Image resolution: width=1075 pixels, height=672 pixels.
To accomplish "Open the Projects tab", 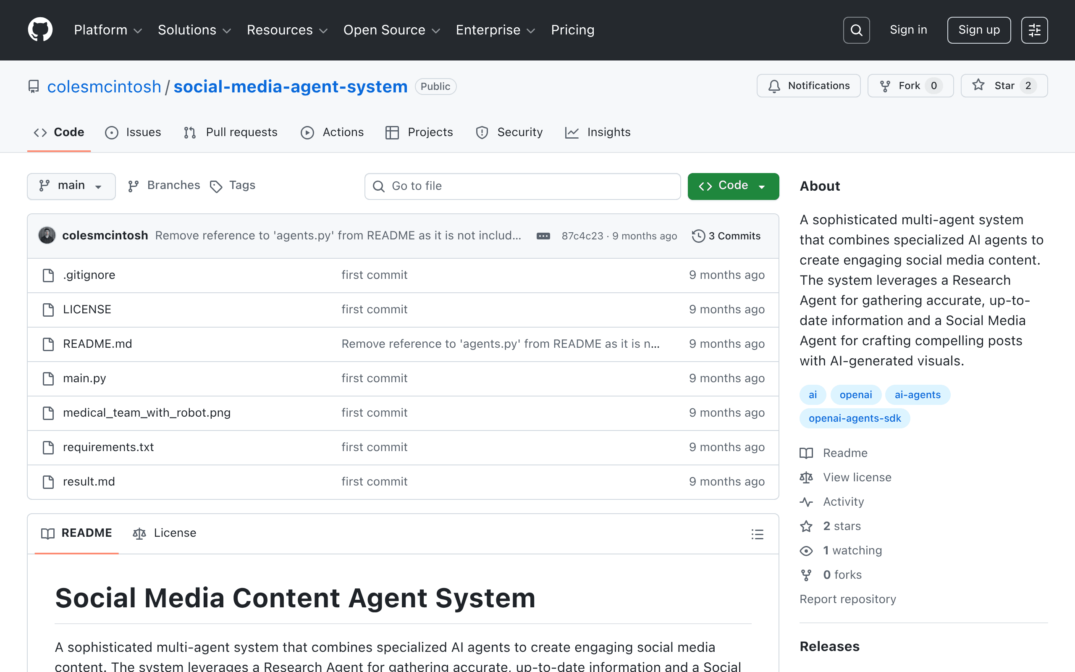I will (420, 132).
